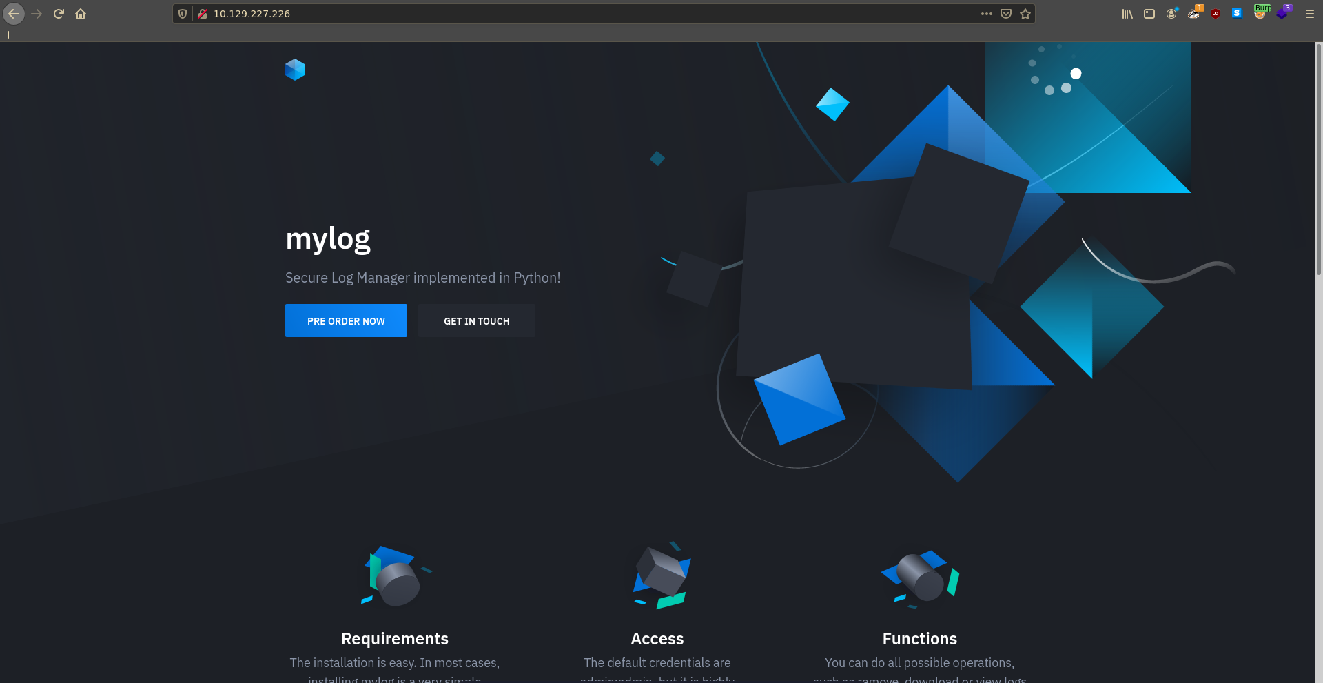
Task: Save the page to Pocket
Action: point(1006,14)
